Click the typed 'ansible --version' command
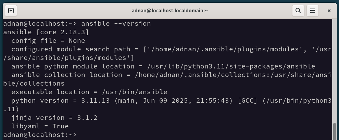The image size is (339, 140). pyautogui.click(x=116, y=23)
